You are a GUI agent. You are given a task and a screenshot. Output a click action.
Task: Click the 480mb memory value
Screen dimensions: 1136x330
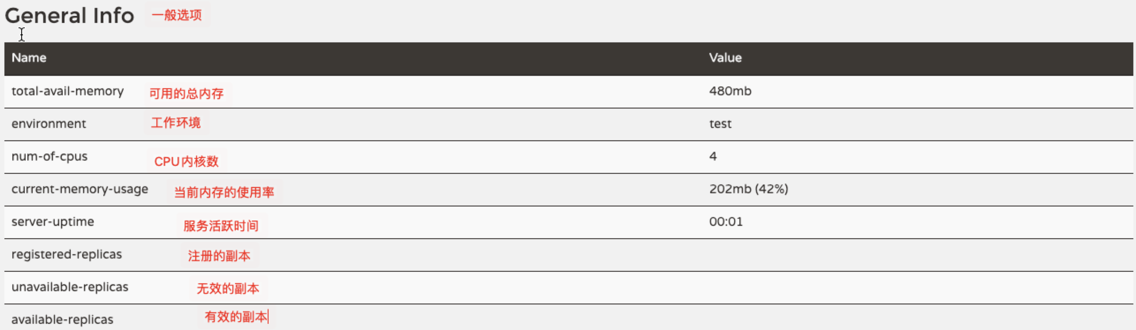[730, 91]
